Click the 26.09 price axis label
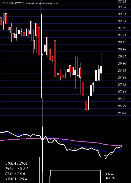Screen dimensions: 131x183 point(122,106)
